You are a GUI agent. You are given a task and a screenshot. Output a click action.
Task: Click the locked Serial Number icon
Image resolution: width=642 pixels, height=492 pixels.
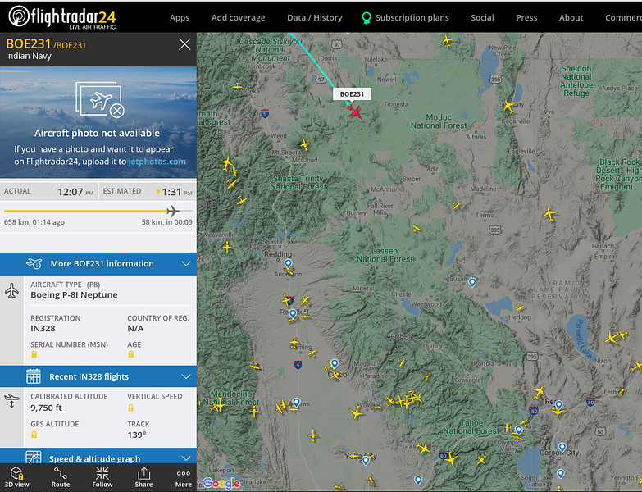point(34,354)
